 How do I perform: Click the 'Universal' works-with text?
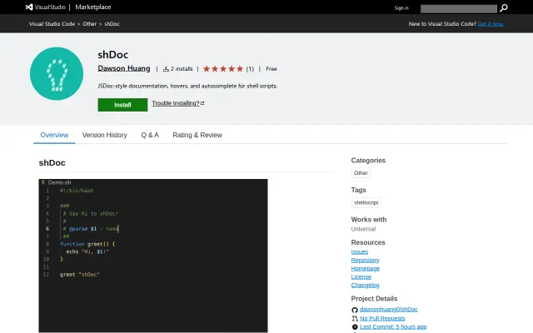(x=363, y=229)
